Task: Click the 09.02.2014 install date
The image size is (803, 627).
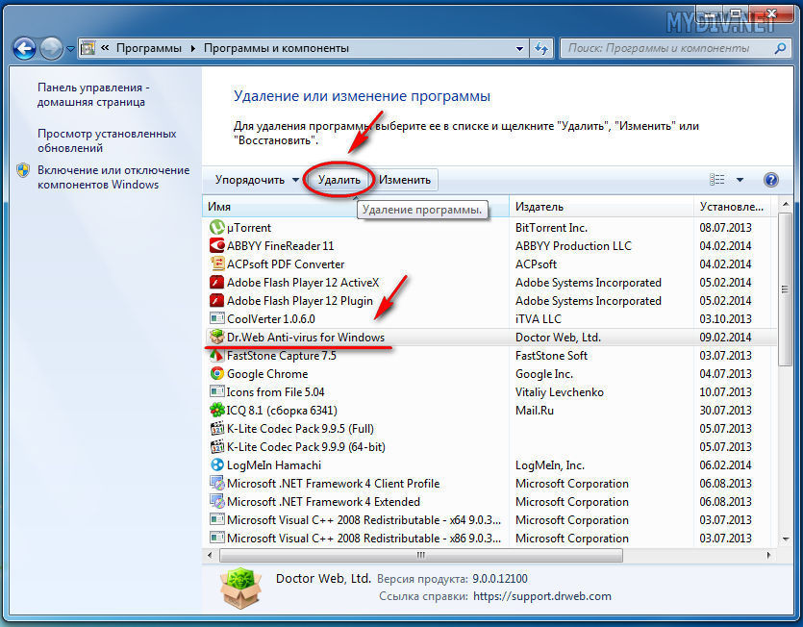Action: (725, 338)
